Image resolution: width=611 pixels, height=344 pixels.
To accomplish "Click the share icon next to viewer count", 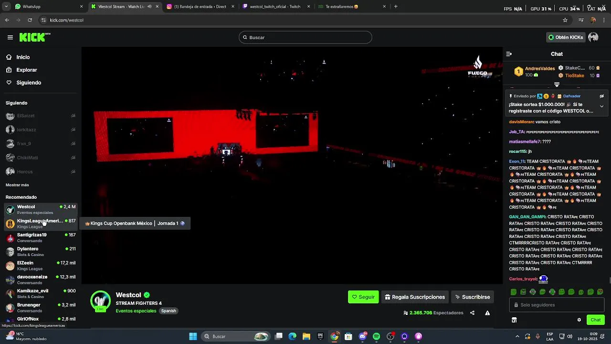I will (x=472, y=313).
